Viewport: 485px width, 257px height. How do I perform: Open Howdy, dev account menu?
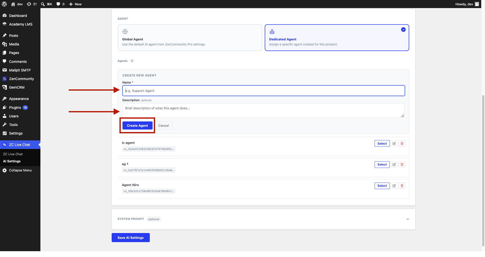467,4
